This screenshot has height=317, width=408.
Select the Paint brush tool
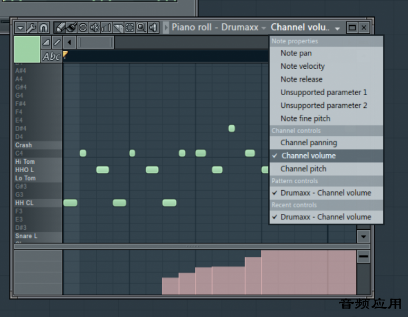click(71, 27)
